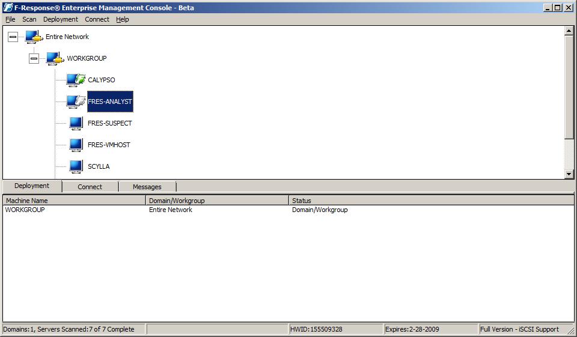Select Entire Network tree label

[x=67, y=37]
